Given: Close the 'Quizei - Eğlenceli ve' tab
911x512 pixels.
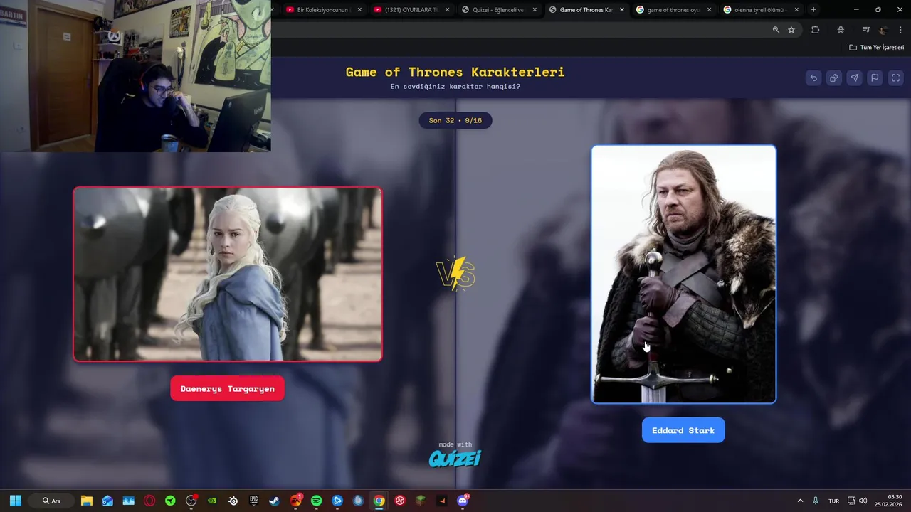Looking at the screenshot, I should point(535,10).
